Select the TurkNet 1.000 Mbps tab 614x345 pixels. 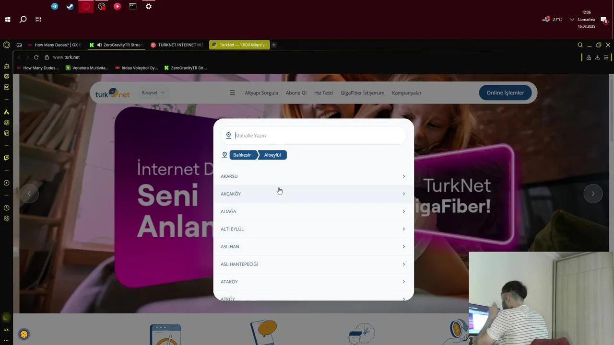[239, 45]
